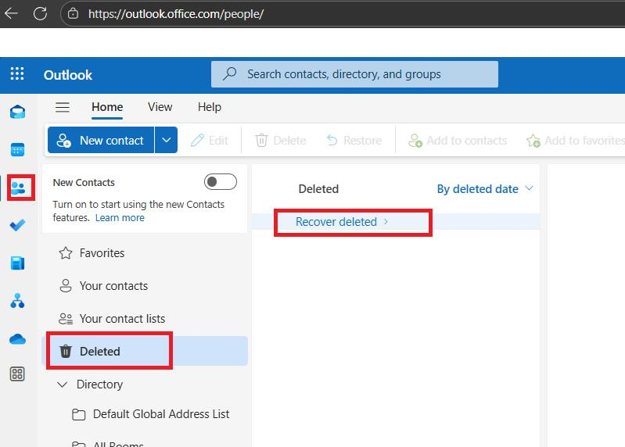Click the browser address bar URL
Viewport: 625px width, 447px height.
tap(176, 14)
